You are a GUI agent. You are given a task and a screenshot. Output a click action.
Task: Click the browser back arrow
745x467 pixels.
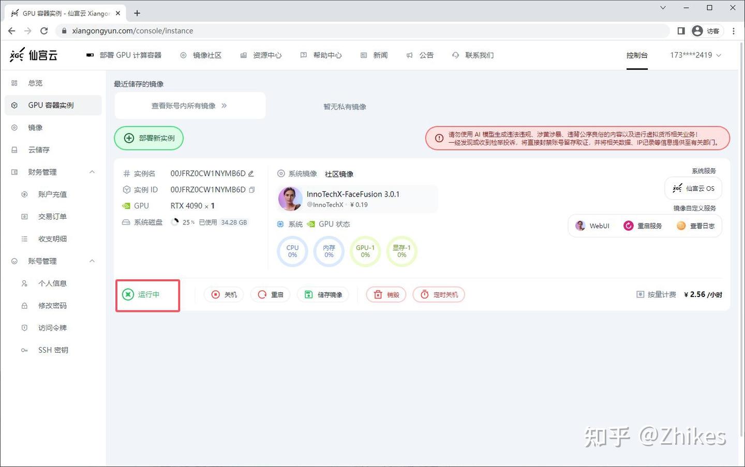(11, 31)
